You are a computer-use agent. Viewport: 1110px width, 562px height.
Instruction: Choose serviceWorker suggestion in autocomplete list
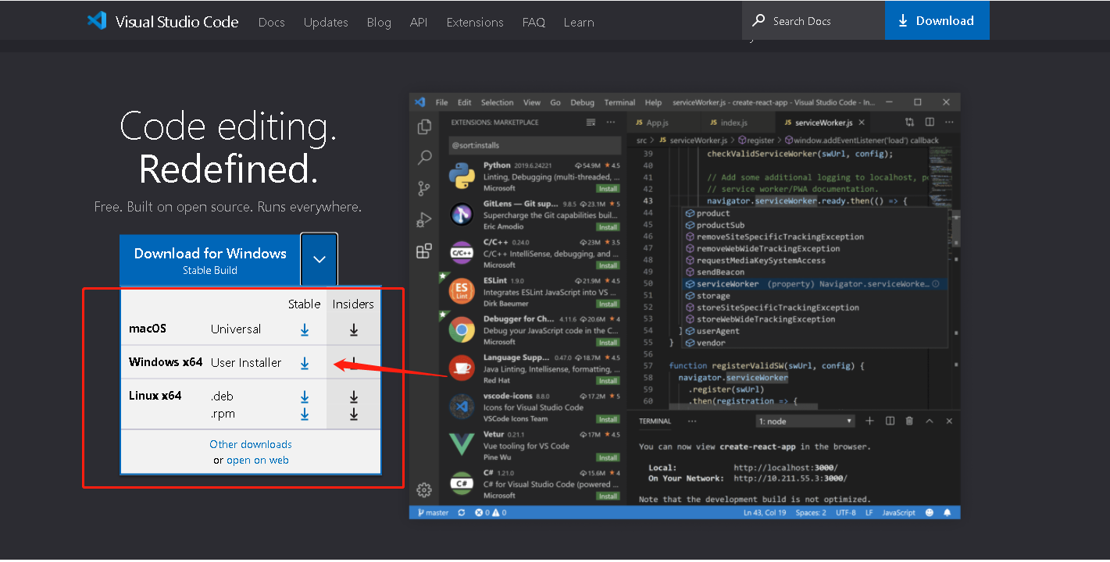pyautogui.click(x=814, y=284)
